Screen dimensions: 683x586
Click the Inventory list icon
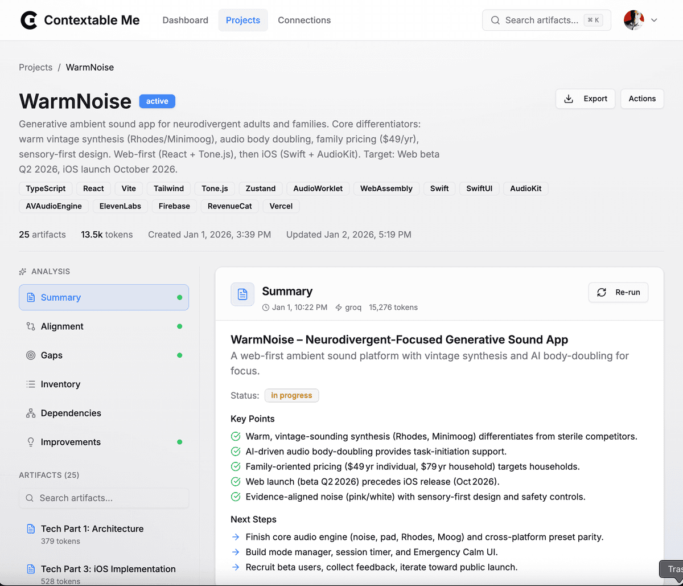(31, 384)
